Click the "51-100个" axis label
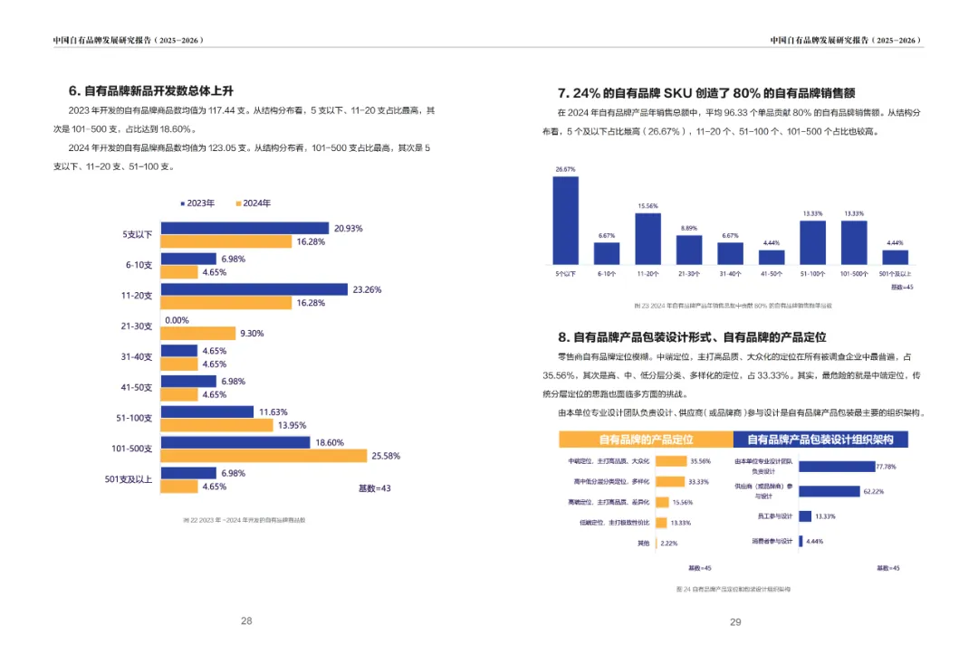 [812, 274]
